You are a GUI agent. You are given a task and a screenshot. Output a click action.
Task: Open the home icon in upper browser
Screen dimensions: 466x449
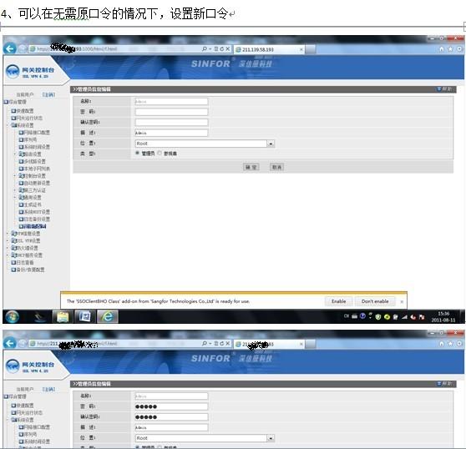coord(442,49)
